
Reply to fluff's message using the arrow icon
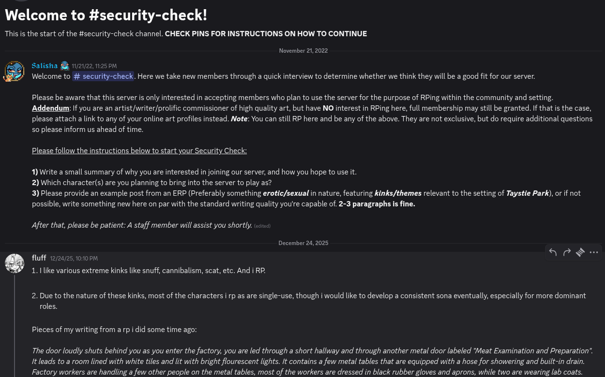[x=553, y=252]
